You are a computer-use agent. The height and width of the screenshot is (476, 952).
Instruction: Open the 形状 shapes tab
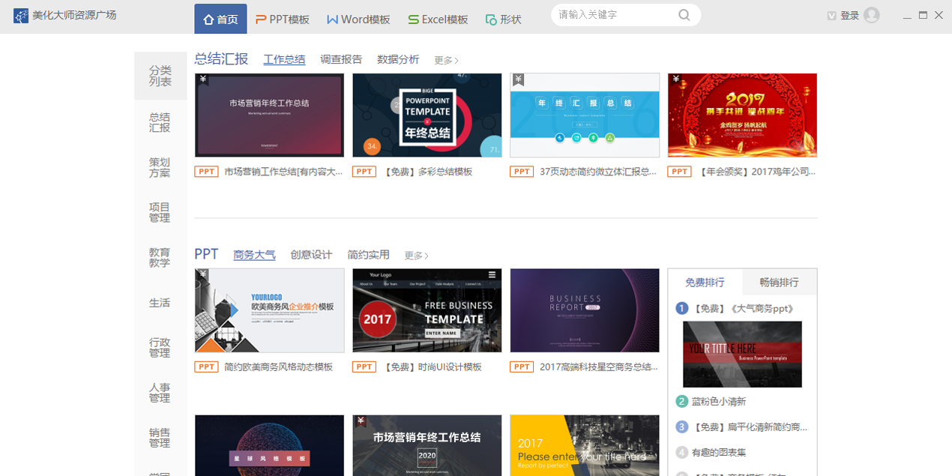click(503, 19)
